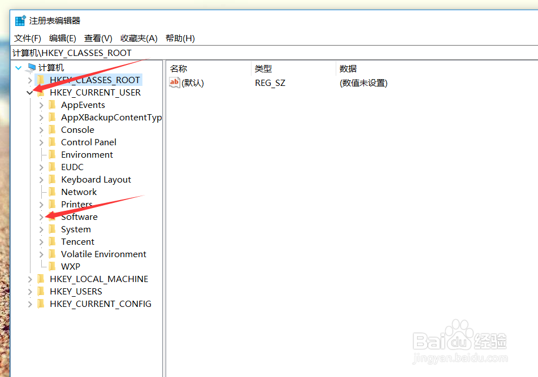The width and height of the screenshot is (538, 377).
Task: Open the 收藏夹 menu
Action: 138,38
